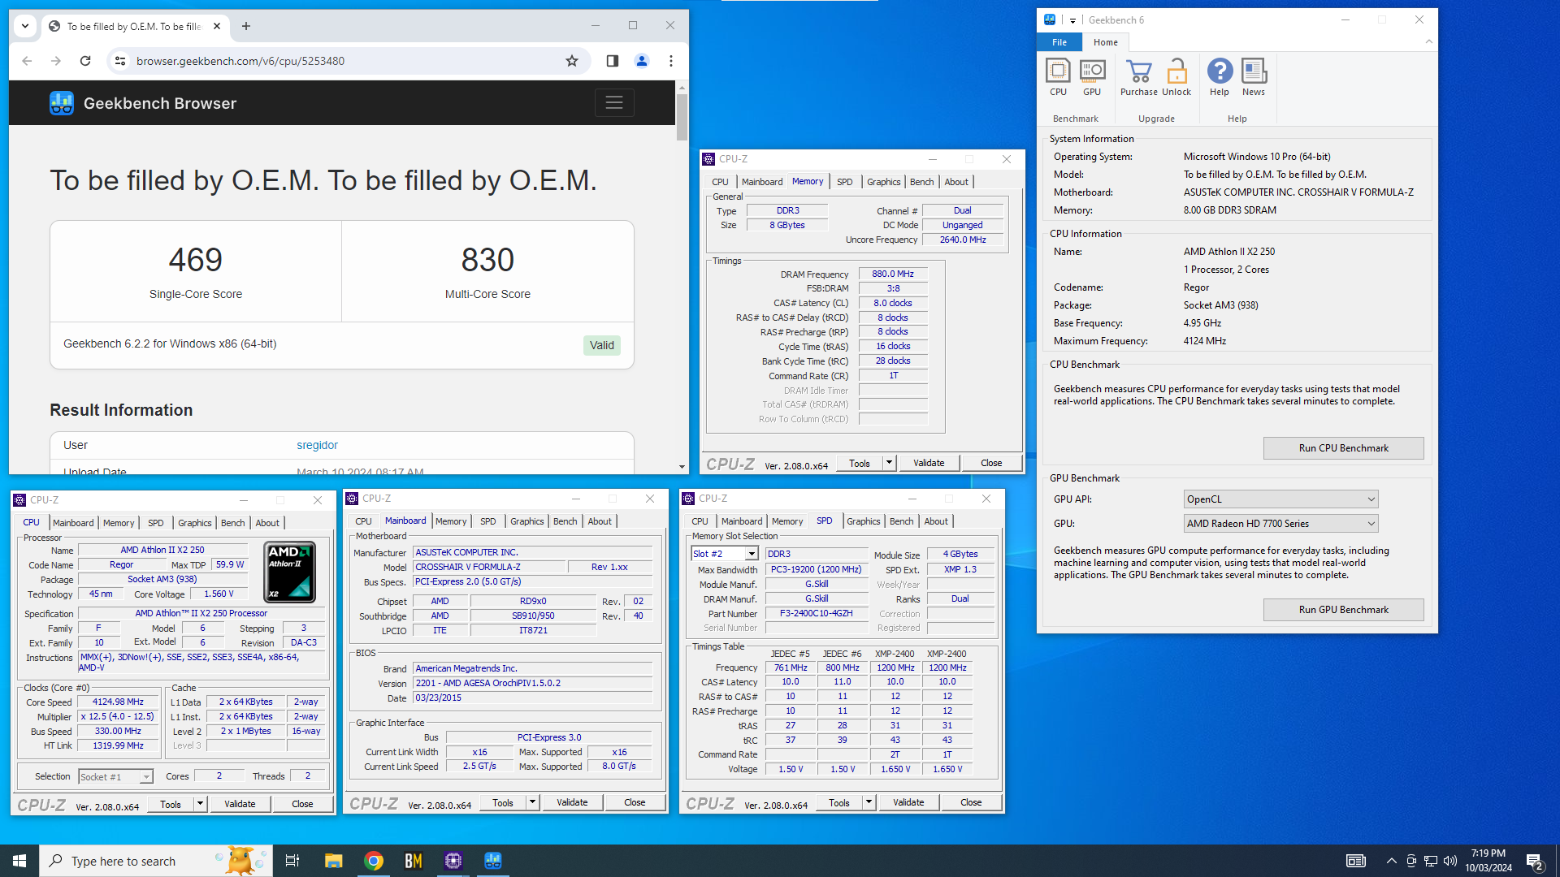Image resolution: width=1560 pixels, height=877 pixels.
Task: Click Validate in CPU-Z CPU window
Action: [240, 804]
